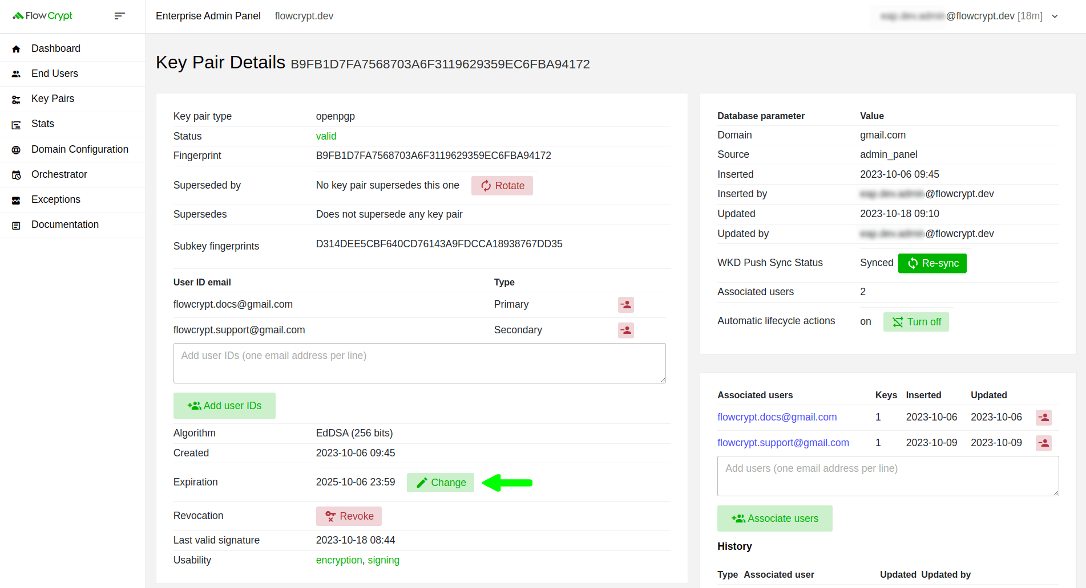Image resolution: width=1086 pixels, height=588 pixels.
Task: Collapse sidebar with hamburger menu icon
Action: coord(119,16)
